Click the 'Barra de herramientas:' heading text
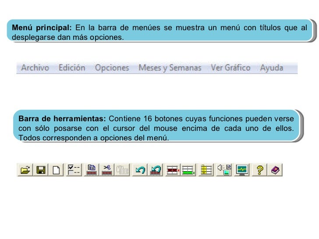The image size is (319, 239). coord(62,119)
